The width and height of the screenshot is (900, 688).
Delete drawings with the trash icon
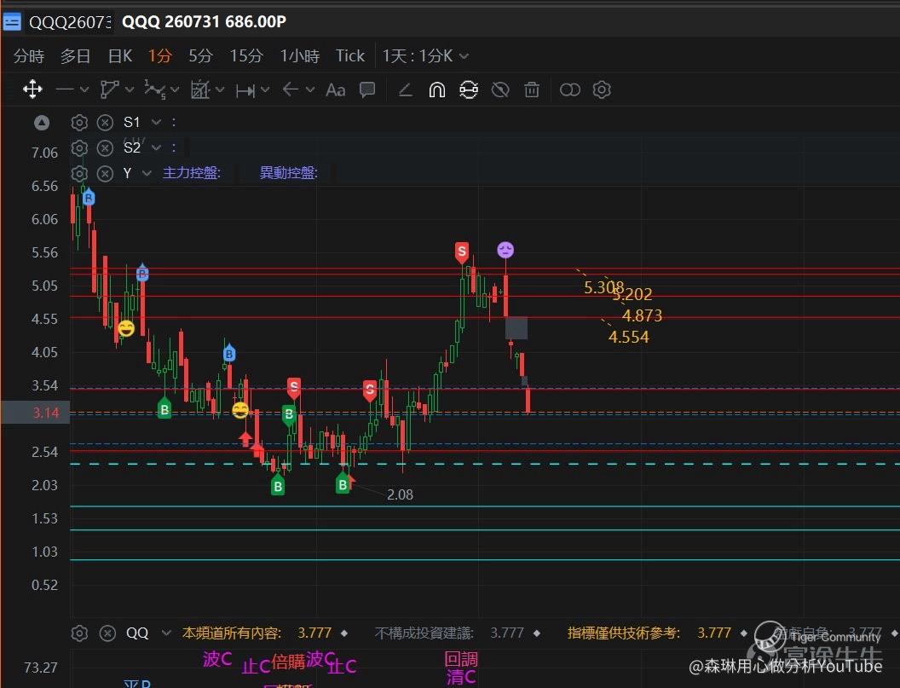click(x=532, y=90)
